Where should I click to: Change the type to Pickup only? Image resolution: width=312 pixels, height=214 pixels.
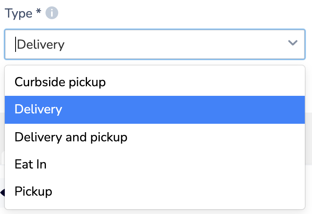155,192
